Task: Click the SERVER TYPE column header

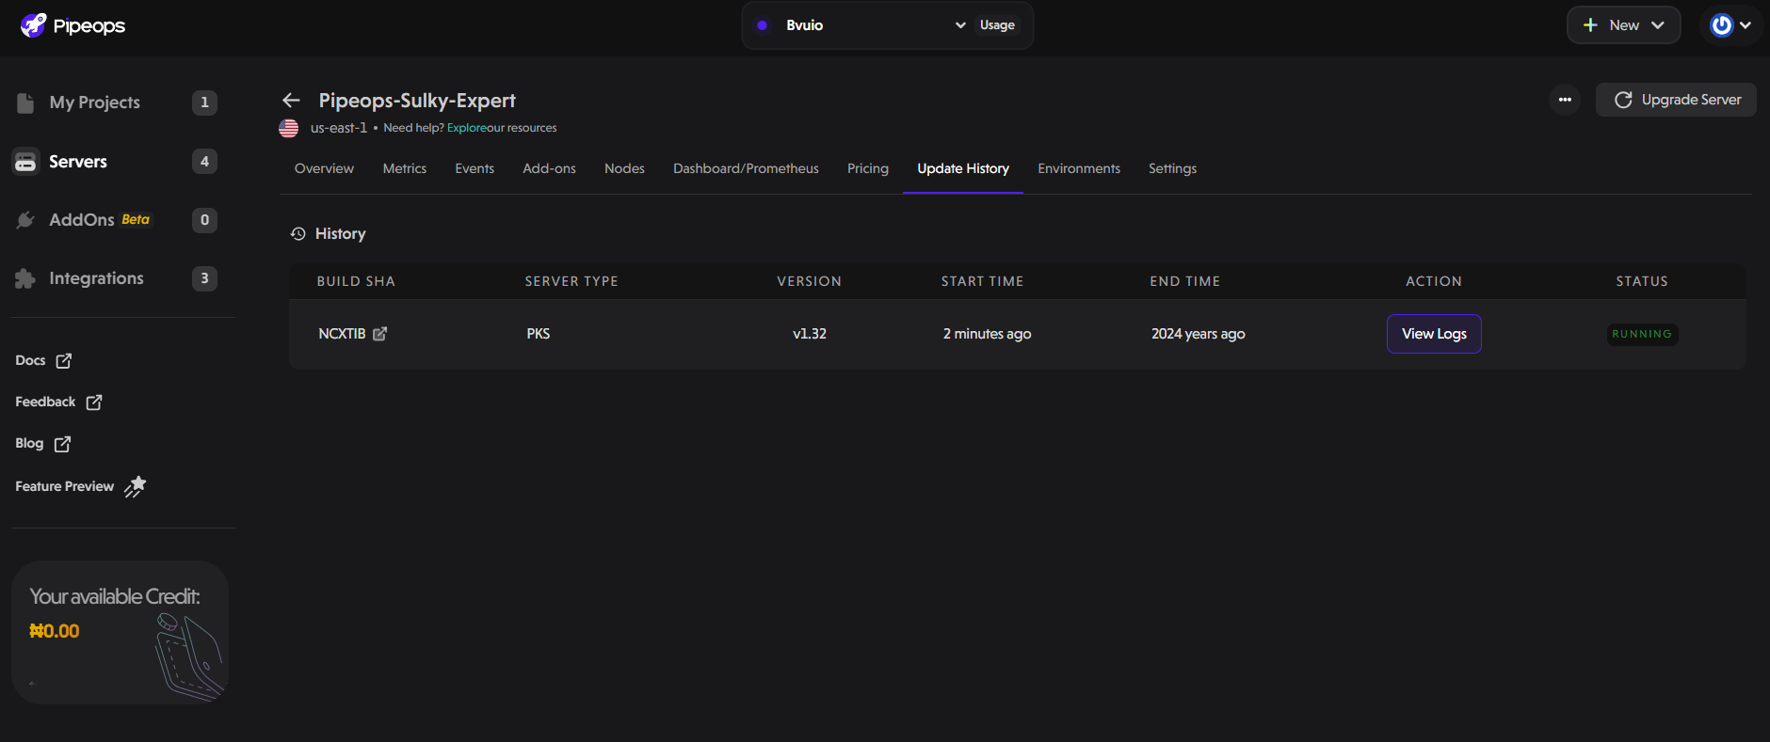Action: point(571,281)
